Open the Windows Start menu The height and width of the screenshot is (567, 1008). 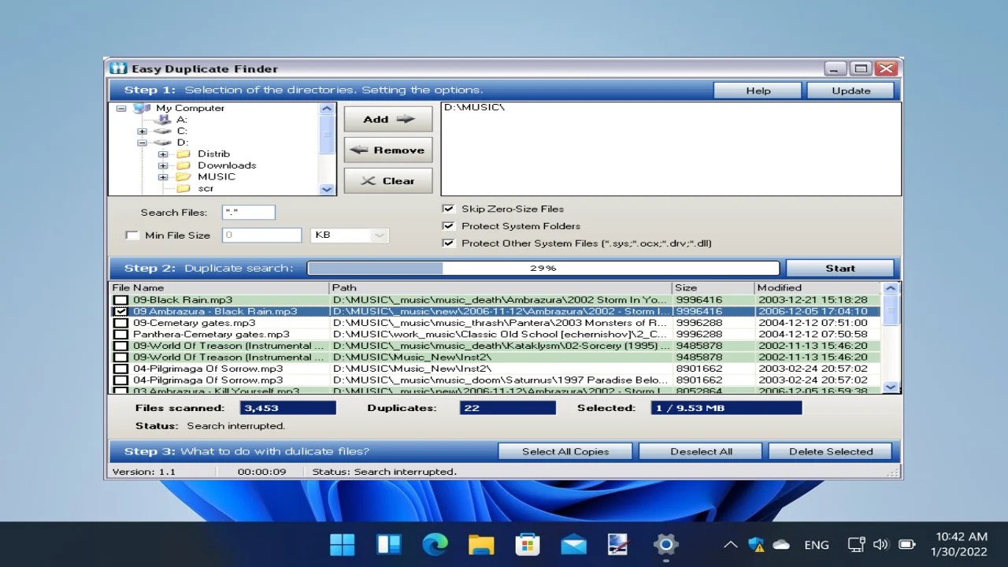click(343, 544)
